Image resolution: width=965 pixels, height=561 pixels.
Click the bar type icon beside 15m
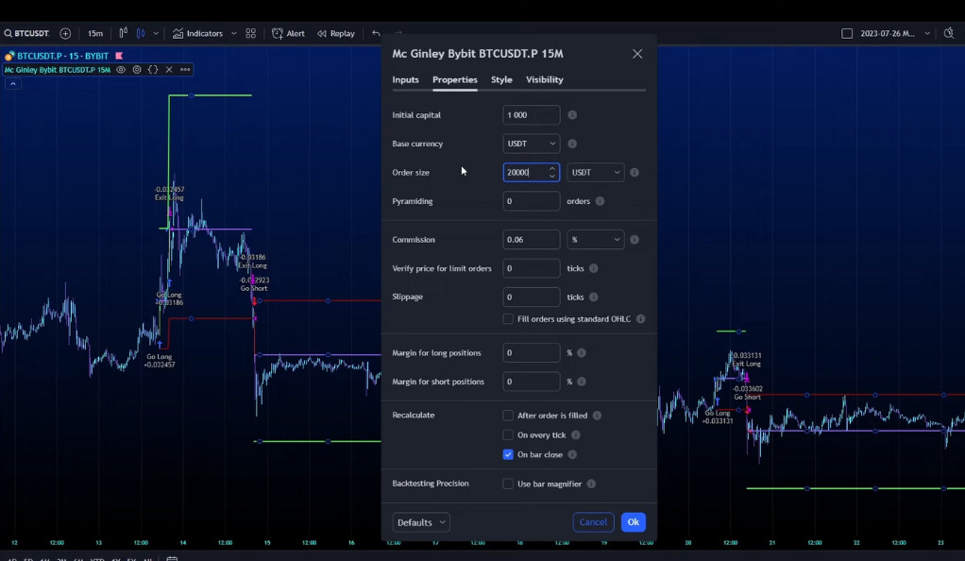(x=123, y=33)
